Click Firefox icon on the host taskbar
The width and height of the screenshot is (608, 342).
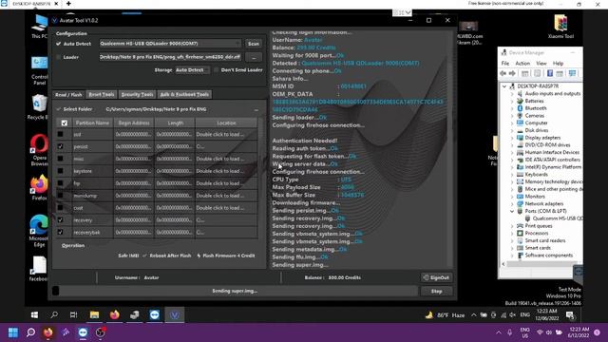pyautogui.click(x=48, y=332)
